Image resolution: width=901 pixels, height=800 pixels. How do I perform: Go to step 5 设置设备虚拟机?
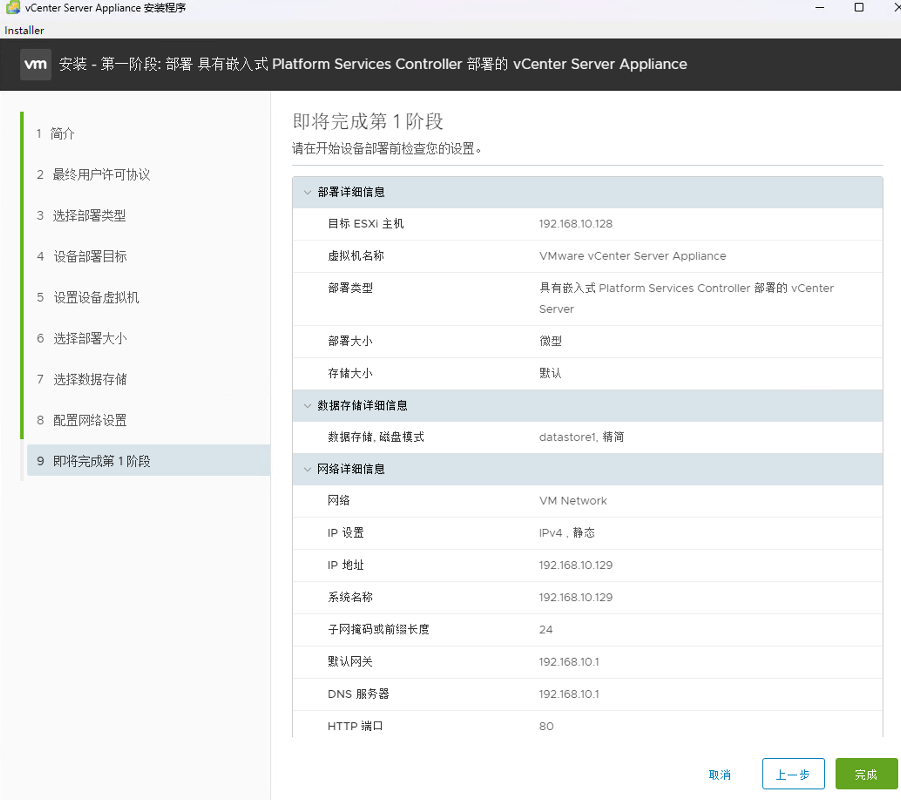(x=88, y=298)
